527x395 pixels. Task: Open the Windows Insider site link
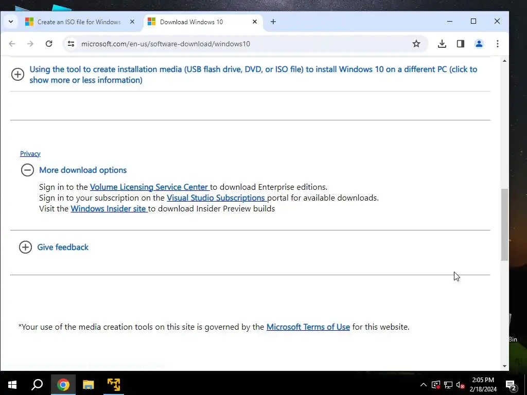pyautogui.click(x=109, y=209)
